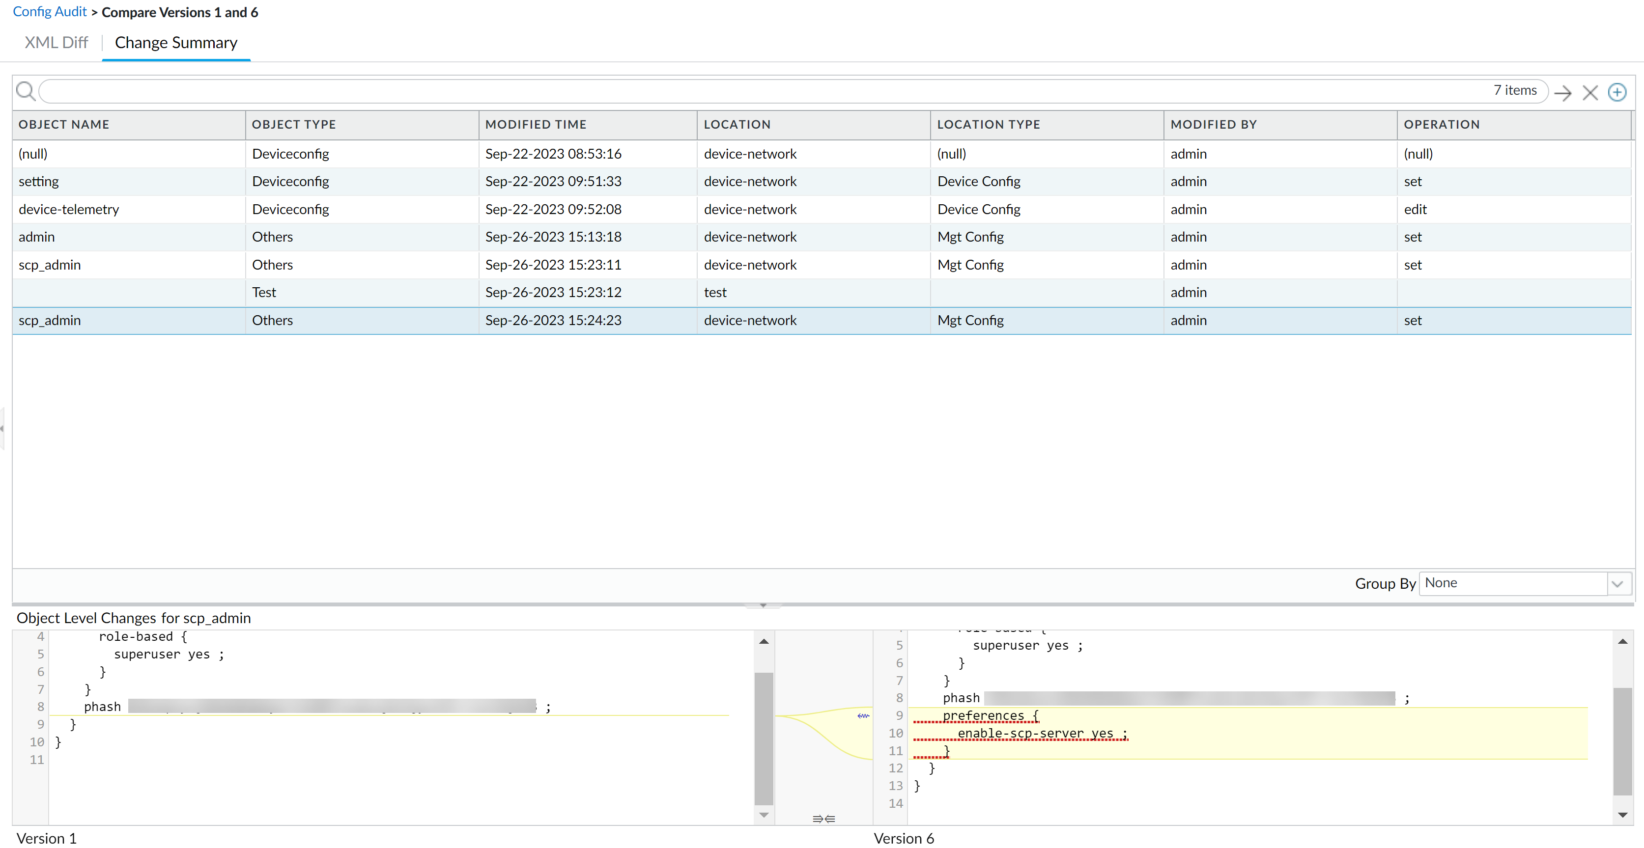Screen dimensions: 1644x848
Task: Expand the left side panel handle
Action: [x=2, y=429]
